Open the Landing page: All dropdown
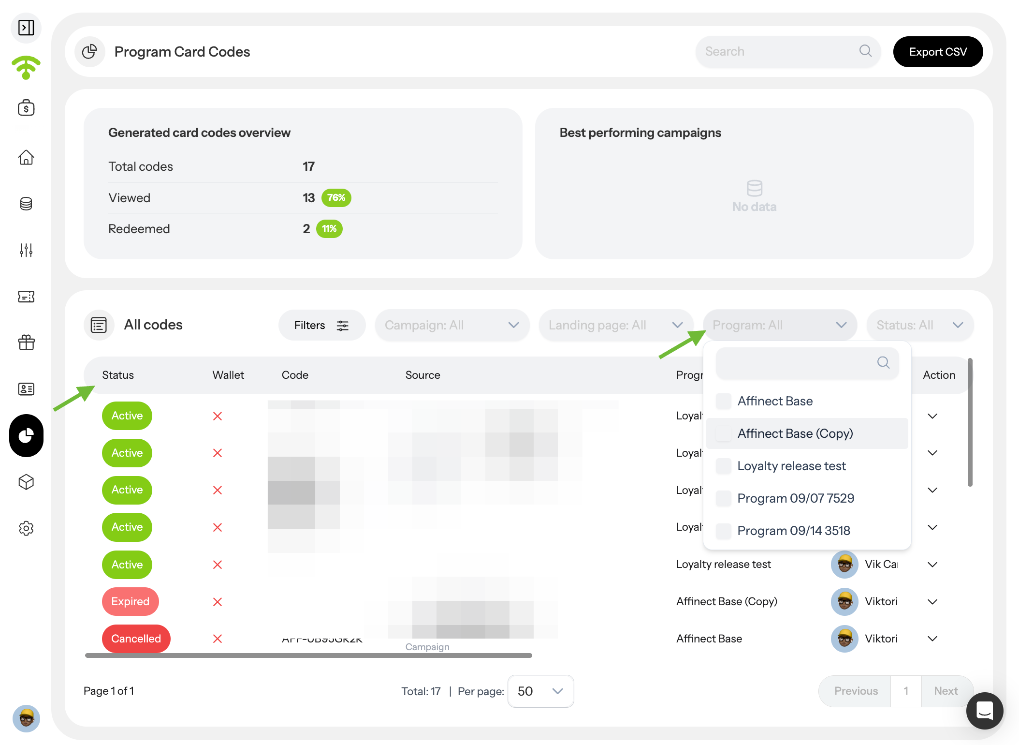 616,325
